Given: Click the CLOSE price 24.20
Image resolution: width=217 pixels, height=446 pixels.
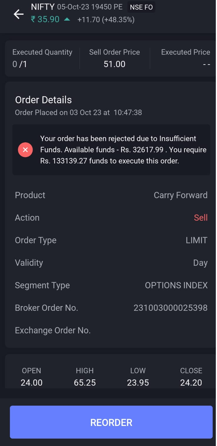Looking at the screenshot, I should pyautogui.click(x=191, y=382).
